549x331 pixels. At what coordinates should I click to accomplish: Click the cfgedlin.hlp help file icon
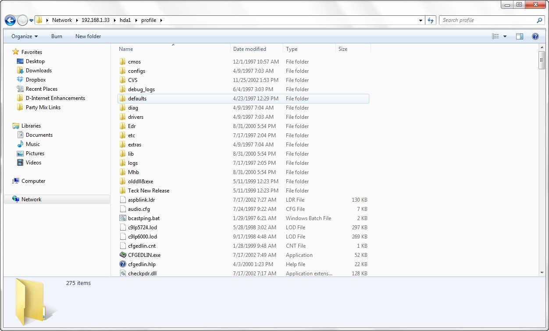coord(123,264)
